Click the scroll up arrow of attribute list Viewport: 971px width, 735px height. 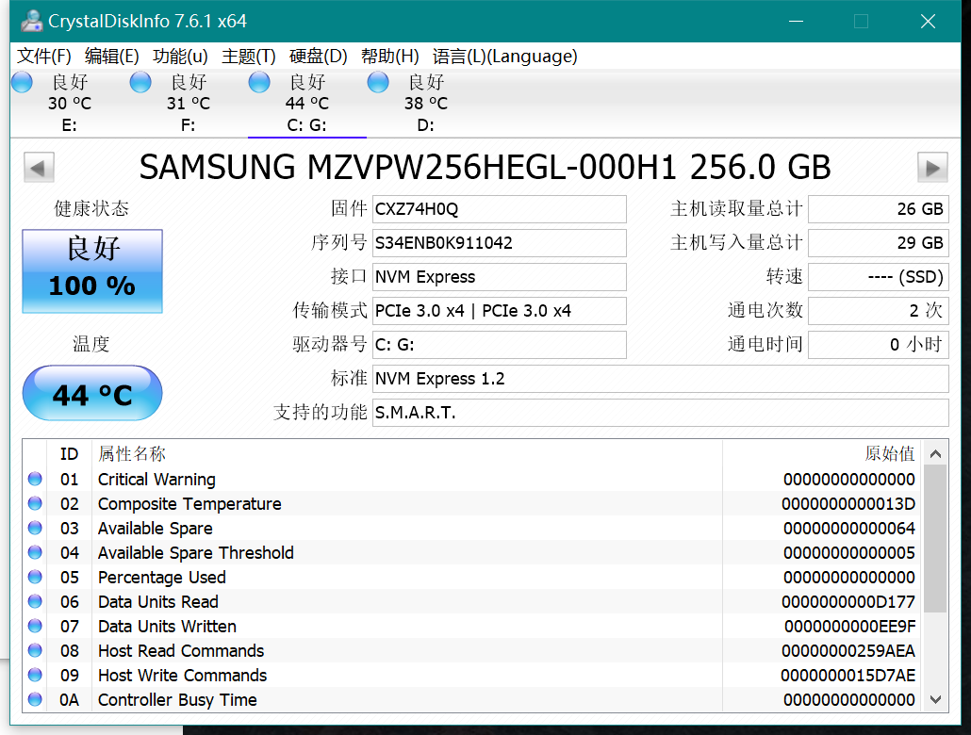pos(936,454)
